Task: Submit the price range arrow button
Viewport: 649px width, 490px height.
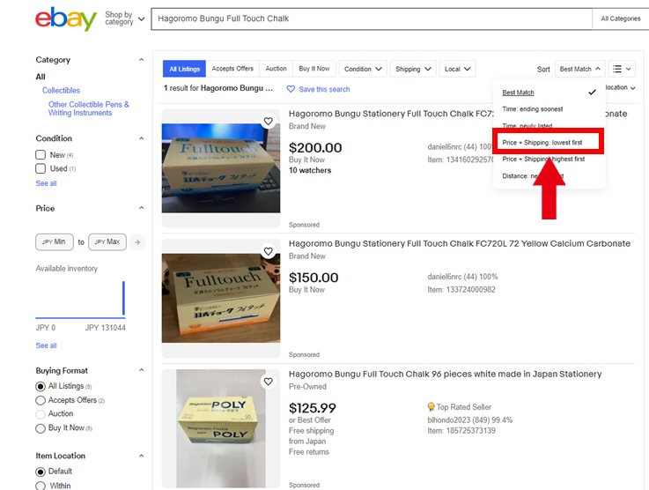Action: pos(137,241)
